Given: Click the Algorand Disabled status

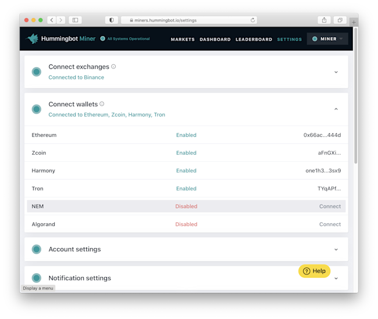Looking at the screenshot, I should 186,224.
